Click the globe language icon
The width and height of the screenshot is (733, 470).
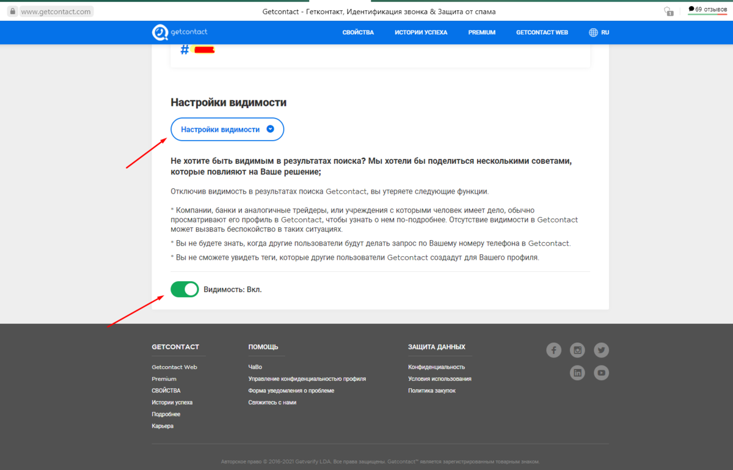coord(593,32)
